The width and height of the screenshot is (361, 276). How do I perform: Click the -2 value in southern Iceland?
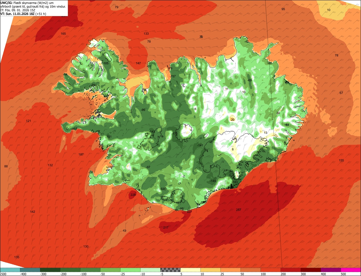(x=183, y=176)
